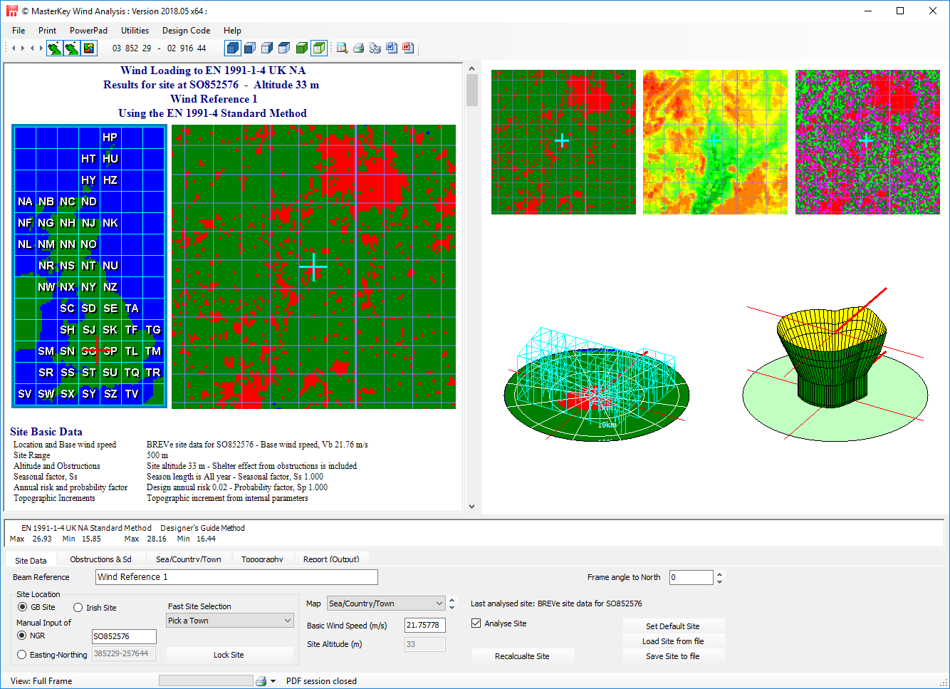950x689 pixels.
Task: Click the NN grid square on the UK map
Action: 68,244
